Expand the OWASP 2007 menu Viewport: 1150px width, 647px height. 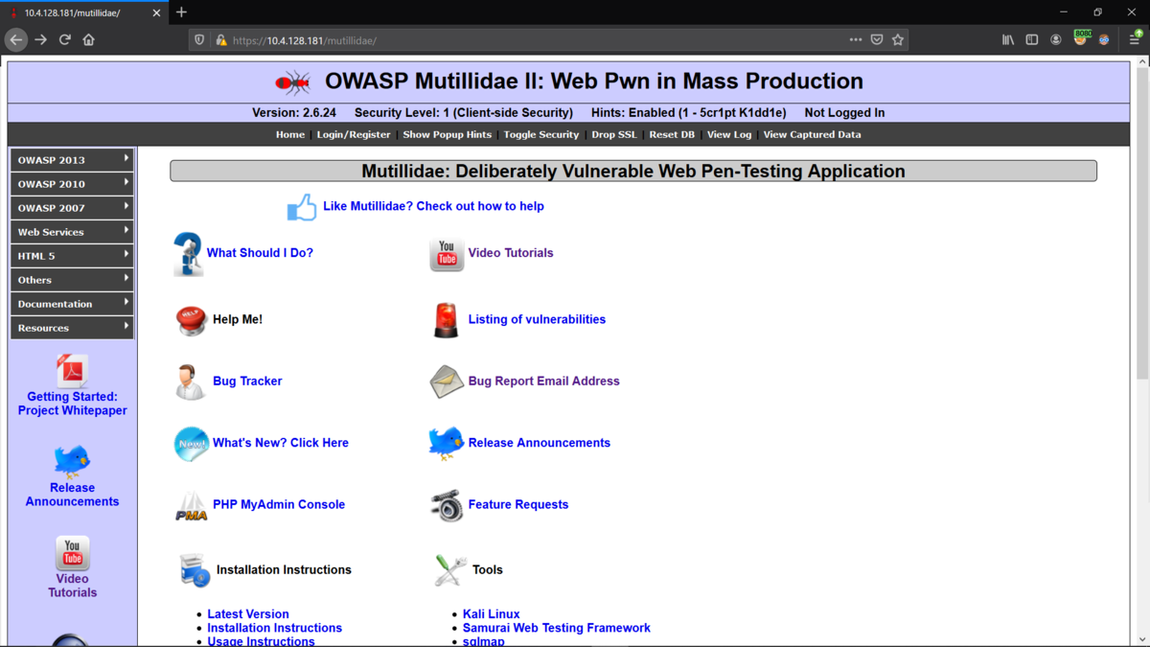tap(72, 208)
